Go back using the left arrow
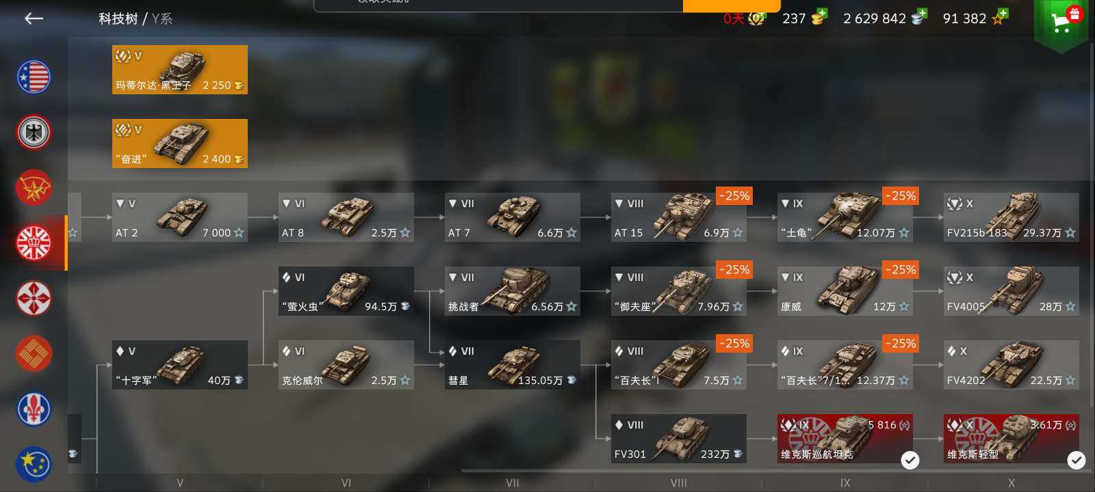This screenshot has height=492, width=1095. coord(34,18)
